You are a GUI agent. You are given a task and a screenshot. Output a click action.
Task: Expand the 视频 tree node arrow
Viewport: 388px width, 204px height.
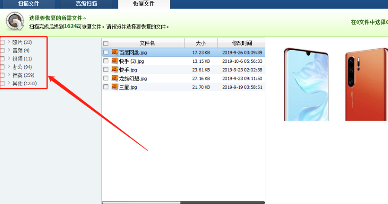[x=9, y=58]
